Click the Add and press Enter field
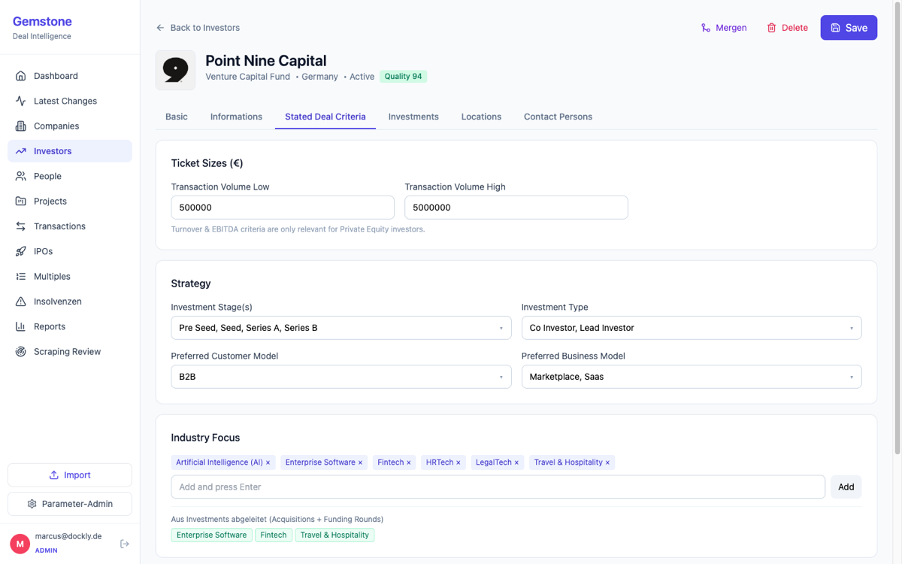This screenshot has height=564, width=902. click(x=498, y=487)
